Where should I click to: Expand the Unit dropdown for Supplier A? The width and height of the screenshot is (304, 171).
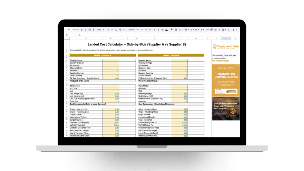118,91
